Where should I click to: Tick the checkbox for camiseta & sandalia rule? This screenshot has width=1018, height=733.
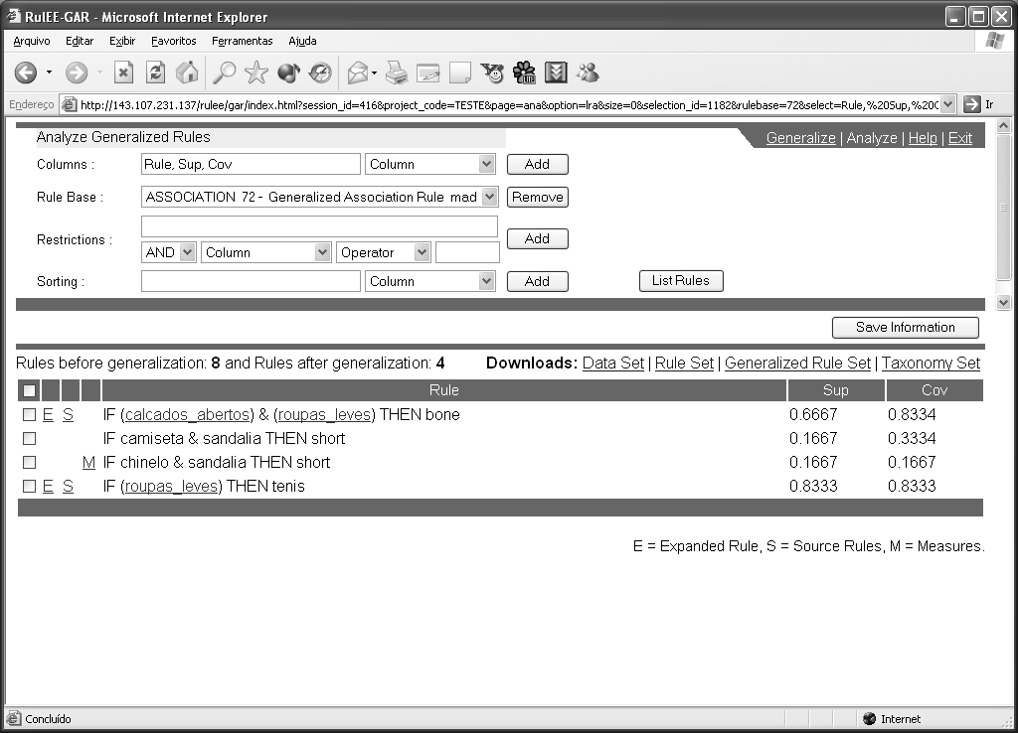[x=29, y=439]
